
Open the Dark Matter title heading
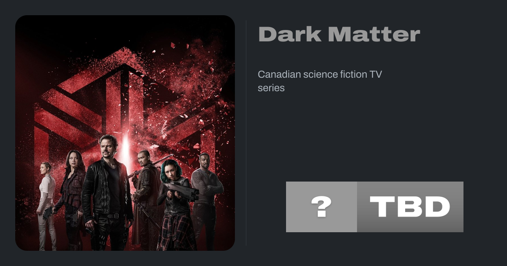339,35
